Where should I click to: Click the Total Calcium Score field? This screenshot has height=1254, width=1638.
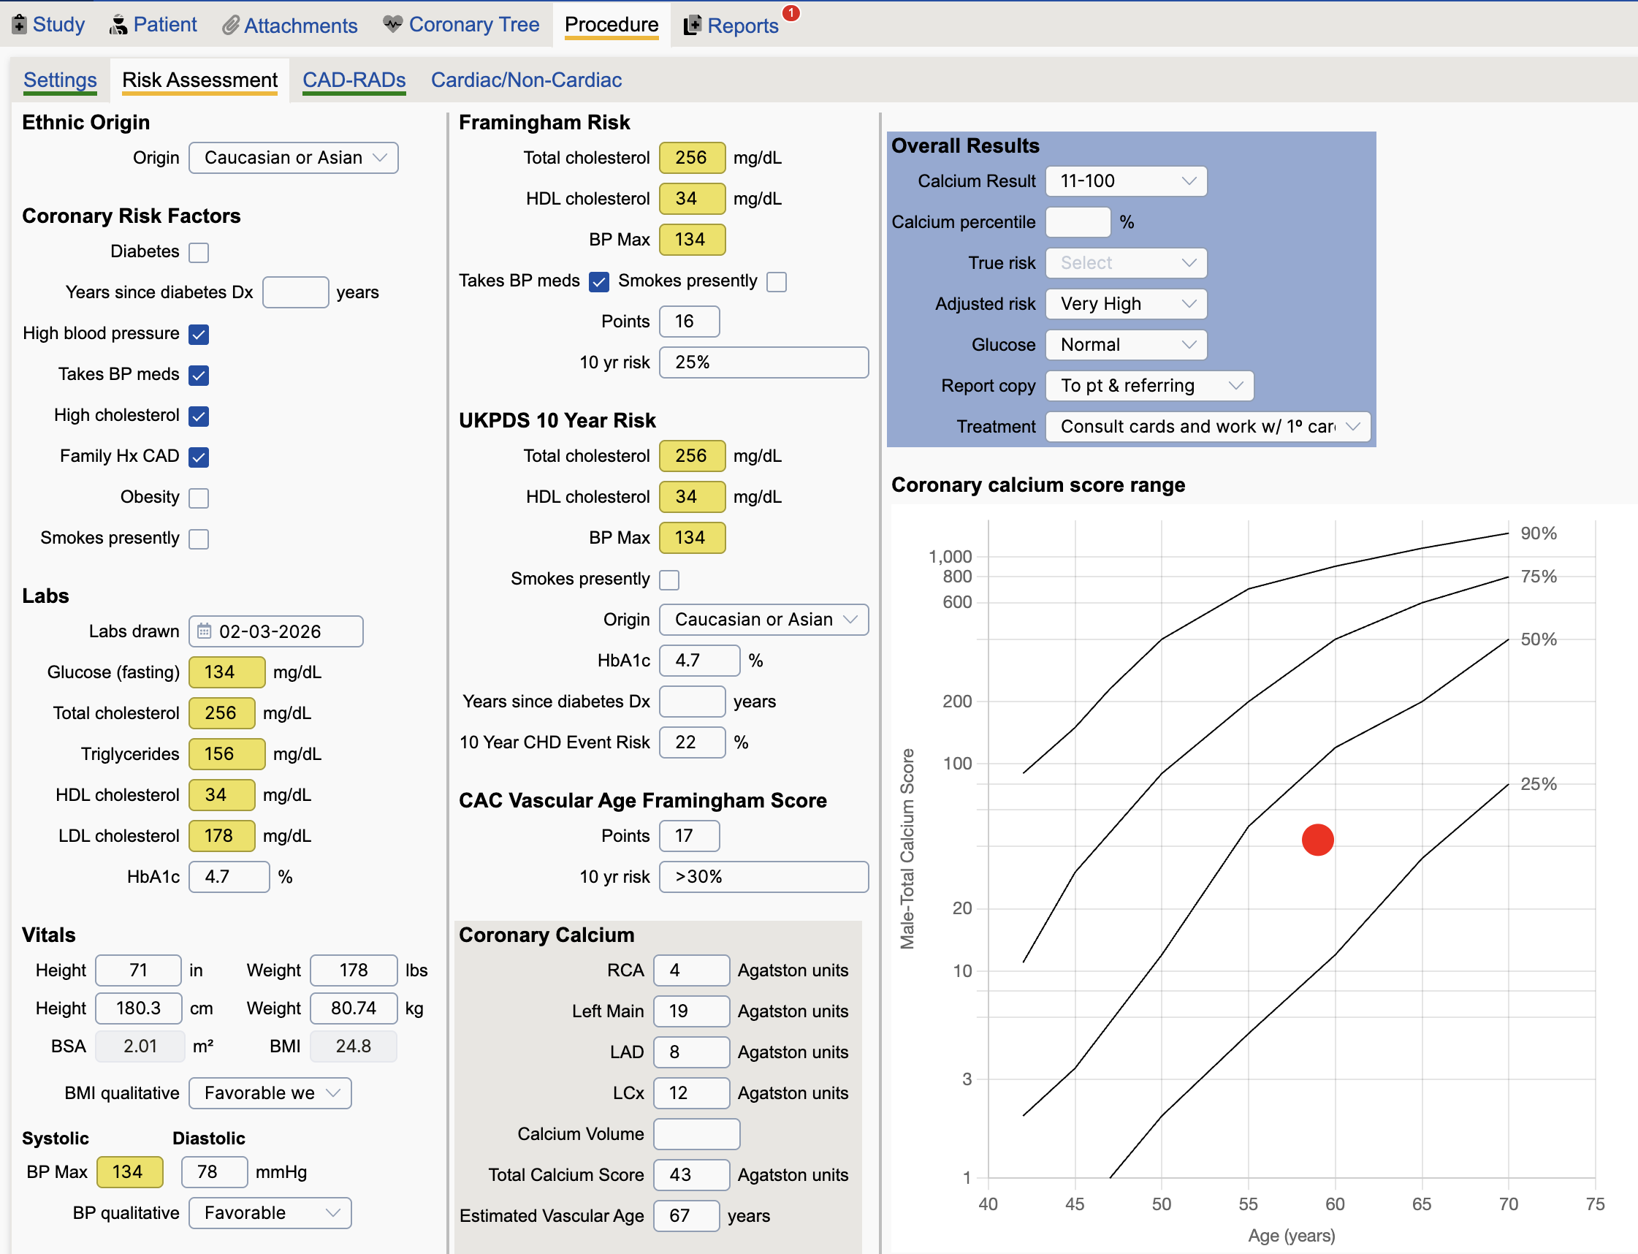click(x=690, y=1175)
